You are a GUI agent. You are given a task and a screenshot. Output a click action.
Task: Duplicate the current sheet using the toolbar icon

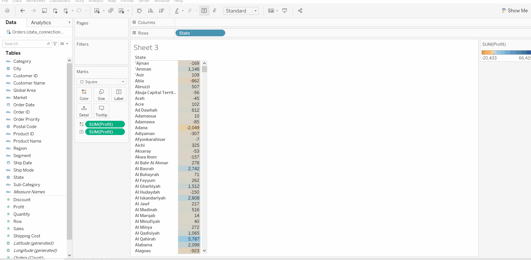pos(111,11)
